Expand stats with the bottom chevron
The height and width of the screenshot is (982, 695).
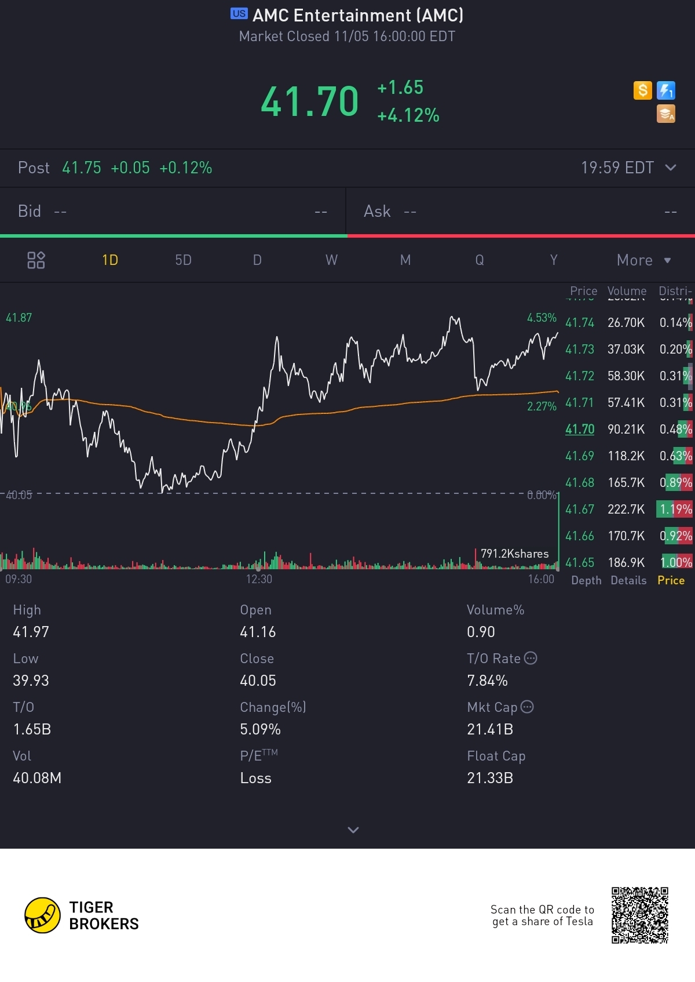[x=353, y=830]
